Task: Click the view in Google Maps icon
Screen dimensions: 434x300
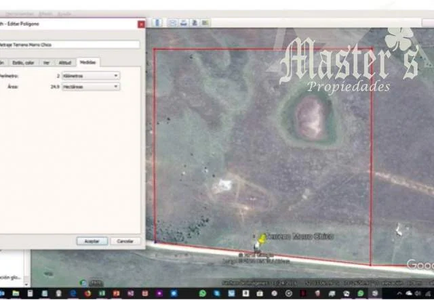Action: click(x=205, y=23)
